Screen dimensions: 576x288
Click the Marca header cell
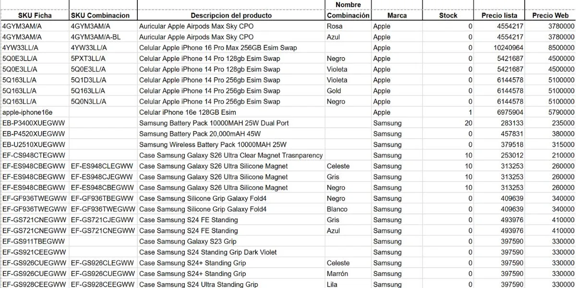[x=397, y=15]
